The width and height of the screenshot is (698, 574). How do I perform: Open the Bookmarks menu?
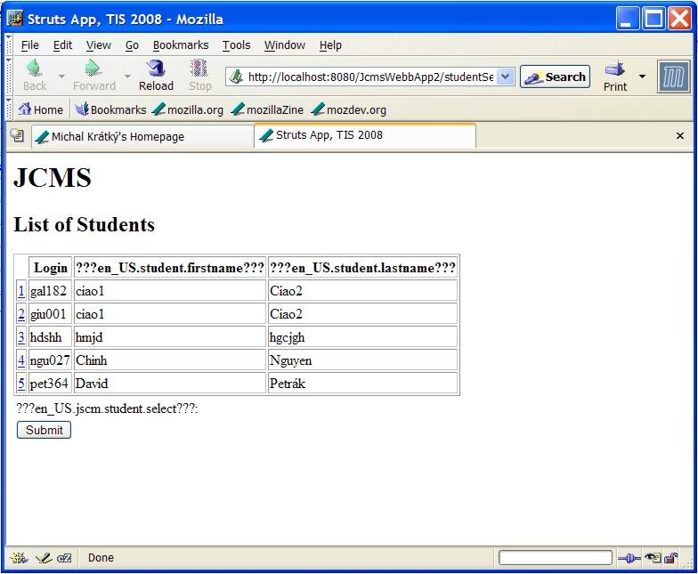pos(181,45)
